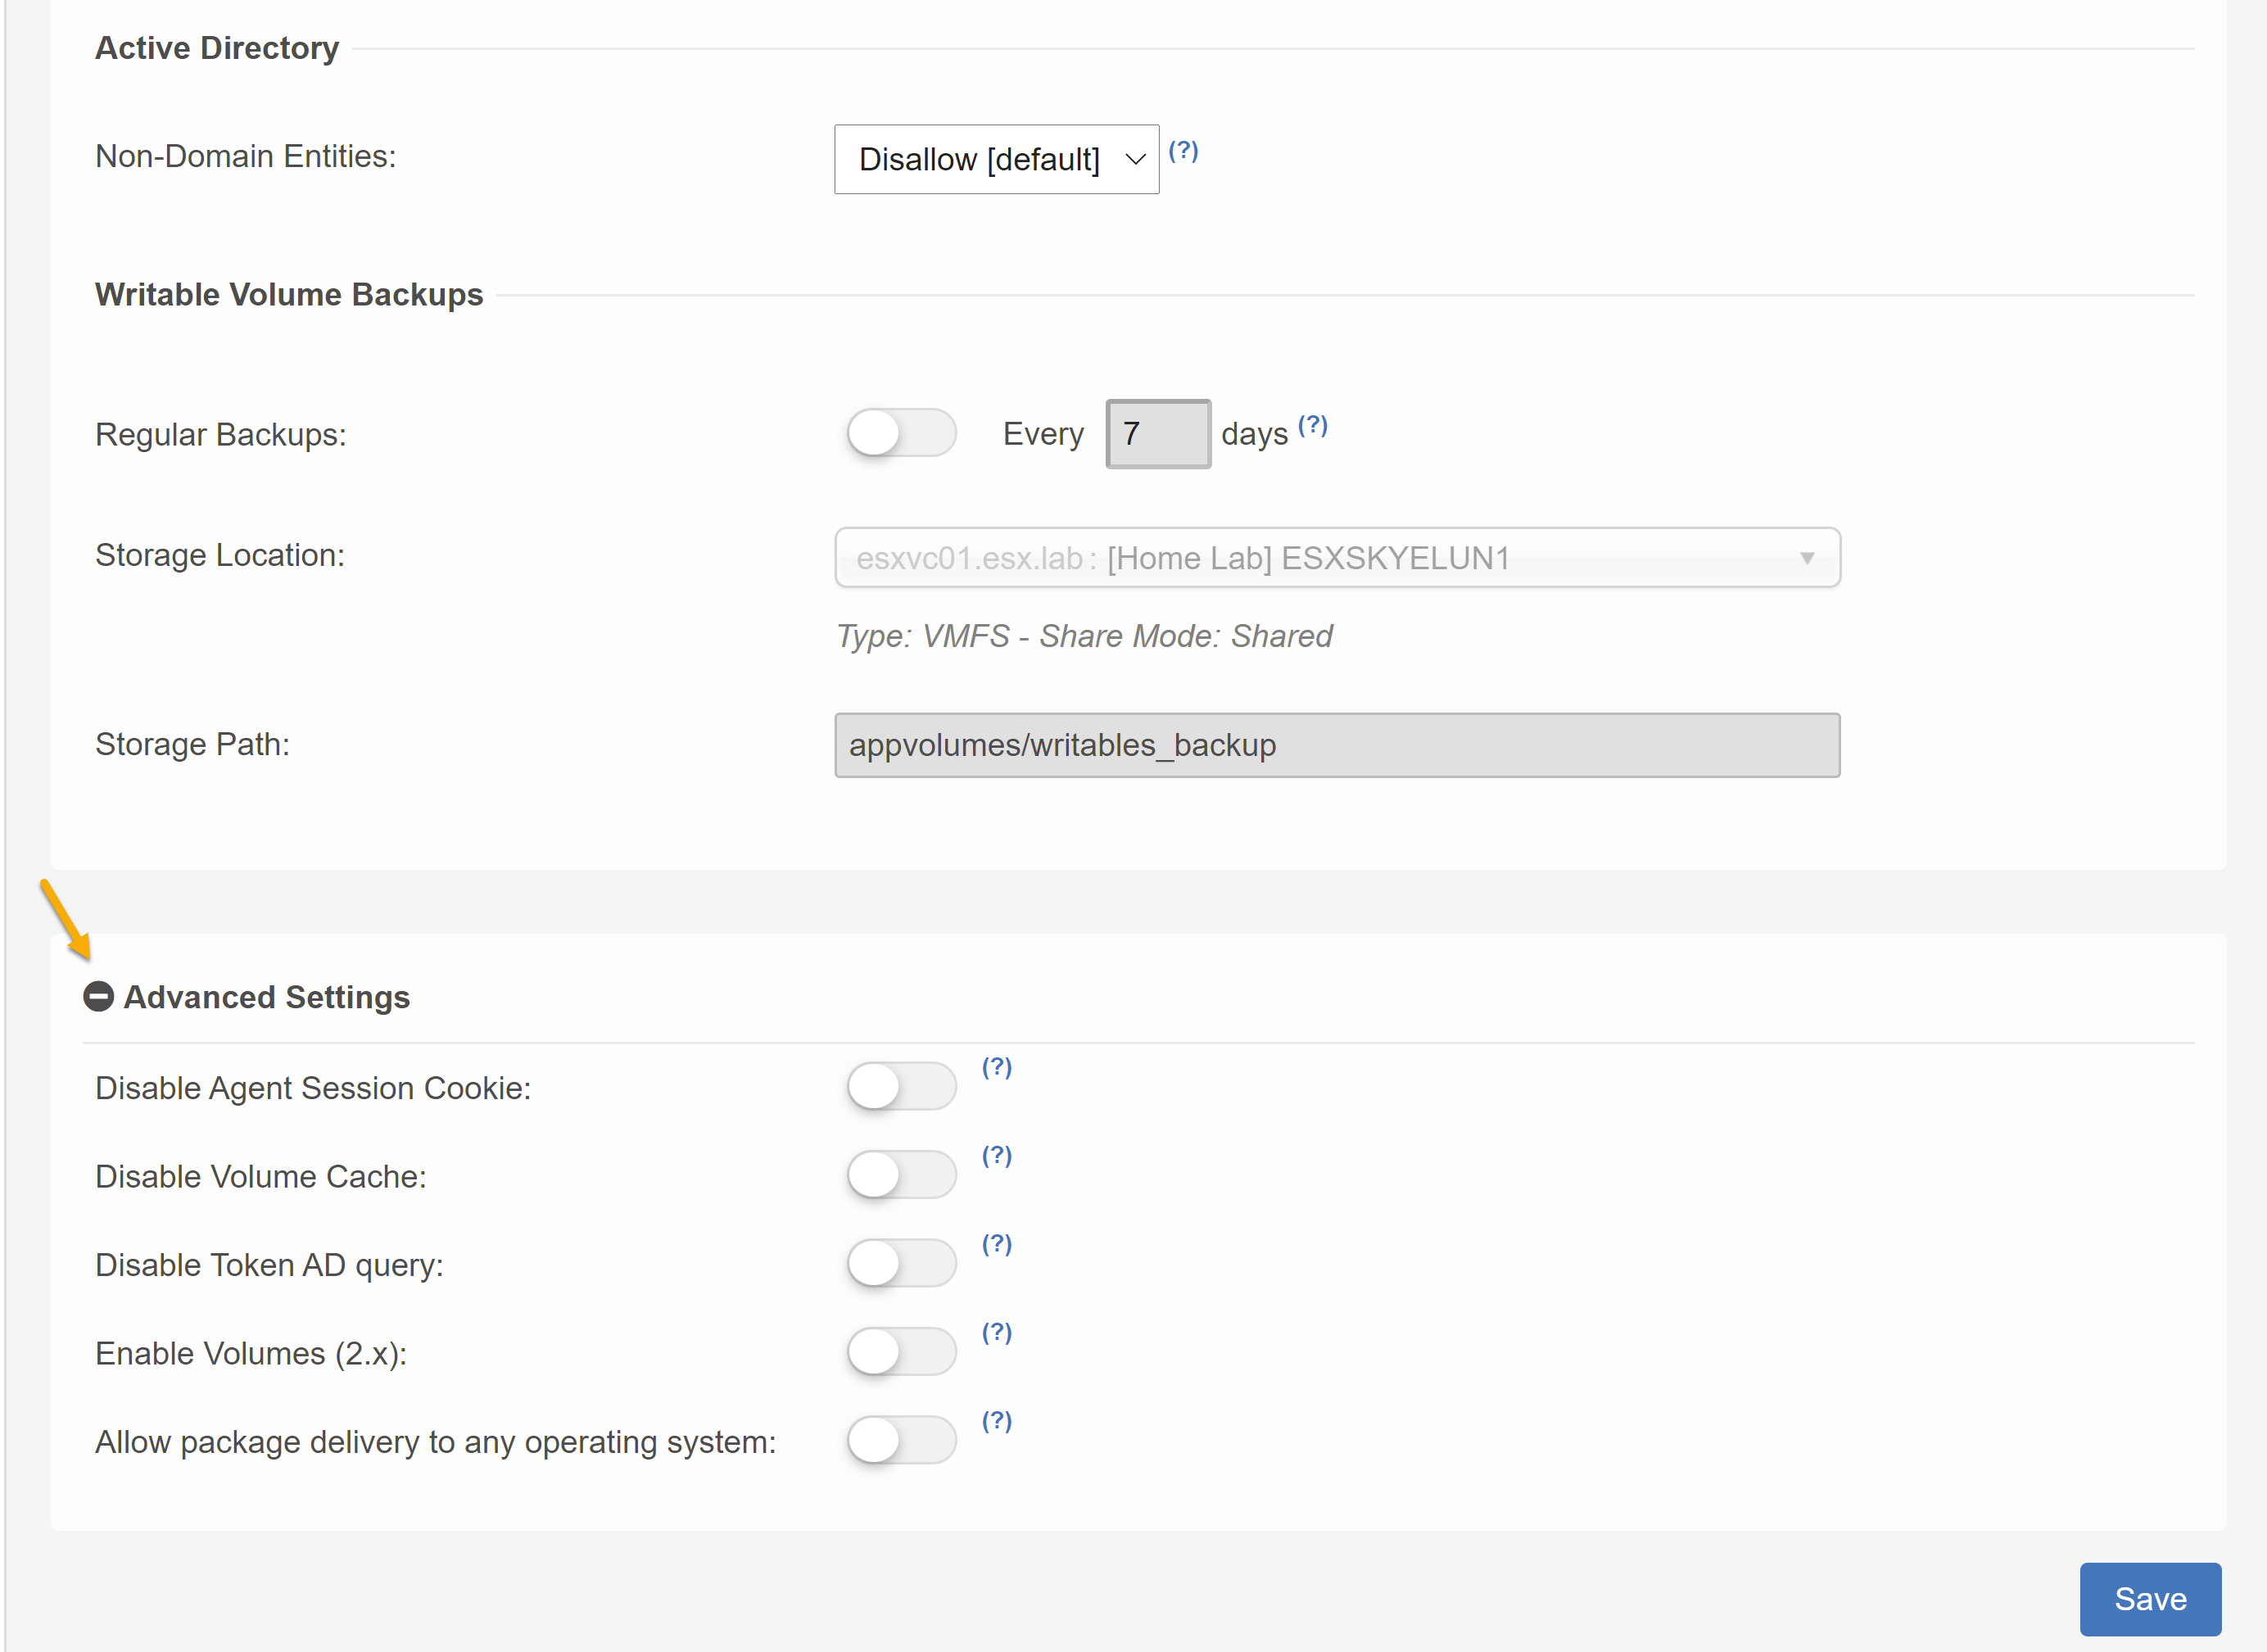Open Non-Domain Entities Disallow dropdown
2267x1652 pixels.
996,159
